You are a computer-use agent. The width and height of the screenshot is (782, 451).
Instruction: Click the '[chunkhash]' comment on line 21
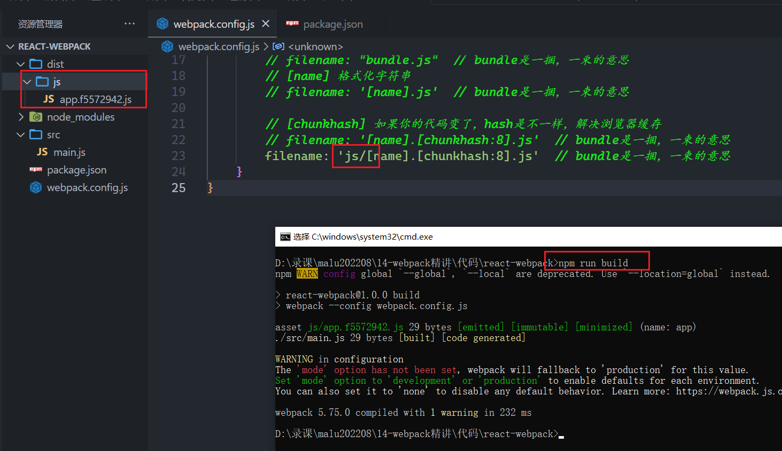click(x=326, y=124)
